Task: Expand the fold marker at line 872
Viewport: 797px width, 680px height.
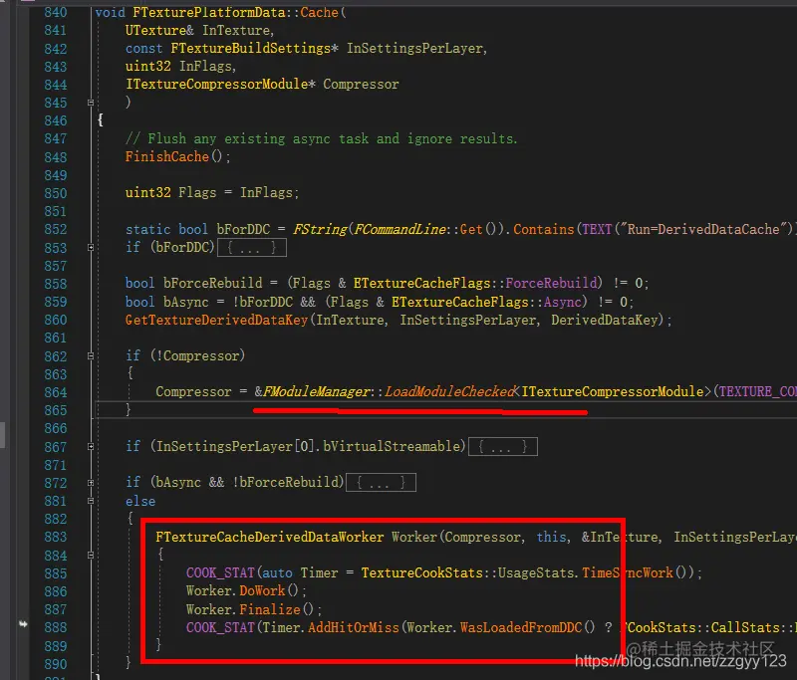Action: click(91, 483)
